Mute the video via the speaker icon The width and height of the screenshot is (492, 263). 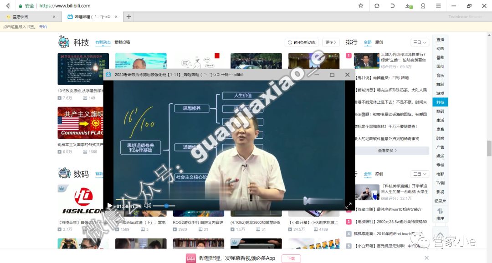pyautogui.click(x=147, y=205)
